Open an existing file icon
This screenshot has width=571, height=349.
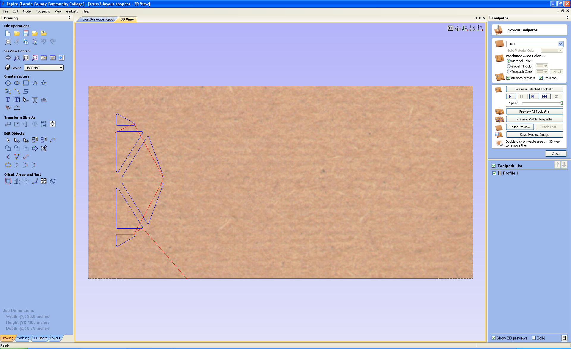click(x=17, y=33)
